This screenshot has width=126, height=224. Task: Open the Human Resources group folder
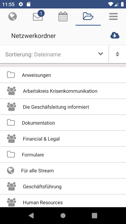[x=63, y=201]
